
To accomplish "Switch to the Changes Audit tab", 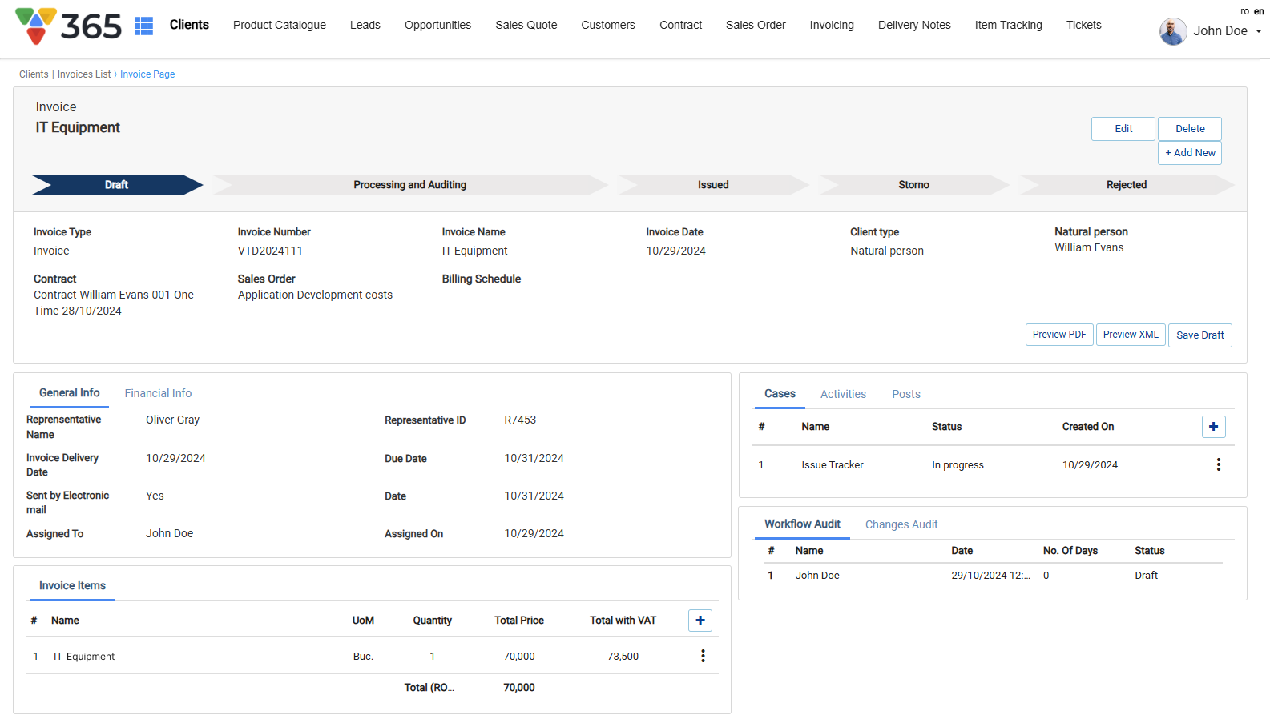I will [901, 524].
